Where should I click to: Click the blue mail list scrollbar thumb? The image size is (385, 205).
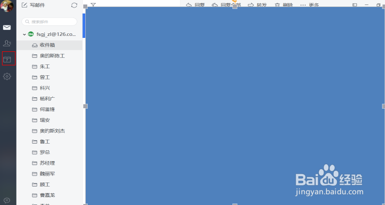(84, 25)
